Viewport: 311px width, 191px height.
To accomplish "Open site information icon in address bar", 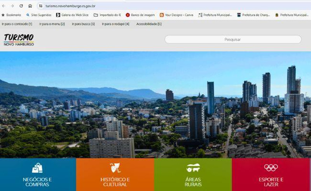I will click(41, 6).
